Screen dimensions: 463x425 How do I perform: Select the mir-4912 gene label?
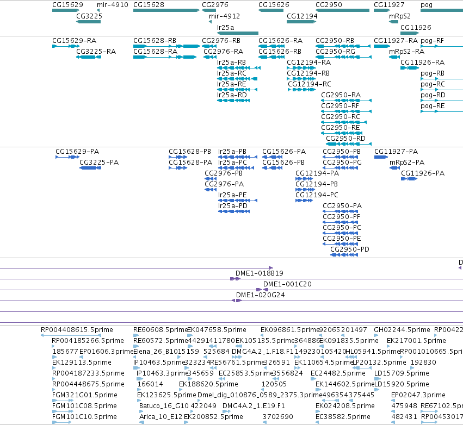click(224, 16)
